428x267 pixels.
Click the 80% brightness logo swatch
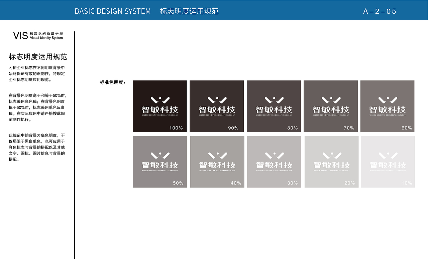274,106
